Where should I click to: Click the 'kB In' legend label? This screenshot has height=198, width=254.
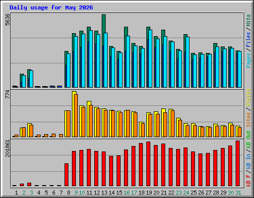[249, 161]
